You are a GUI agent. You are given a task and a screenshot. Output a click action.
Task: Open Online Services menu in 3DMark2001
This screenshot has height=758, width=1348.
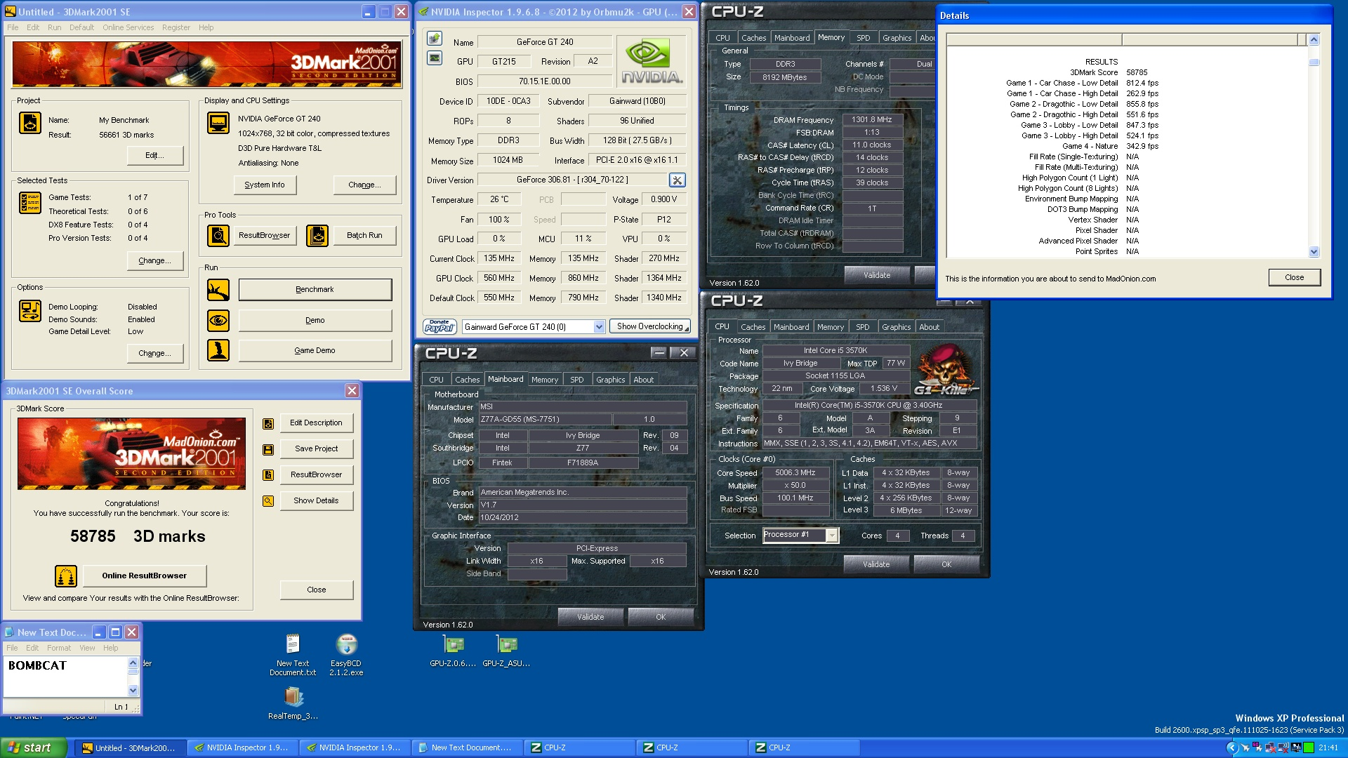tap(128, 27)
